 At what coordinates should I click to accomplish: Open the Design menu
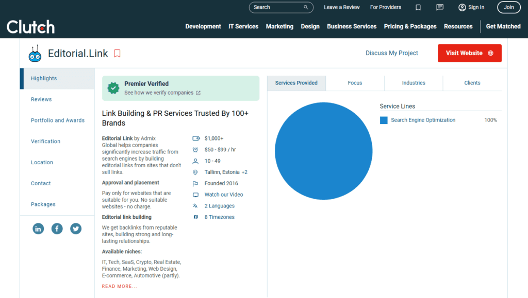[310, 27]
